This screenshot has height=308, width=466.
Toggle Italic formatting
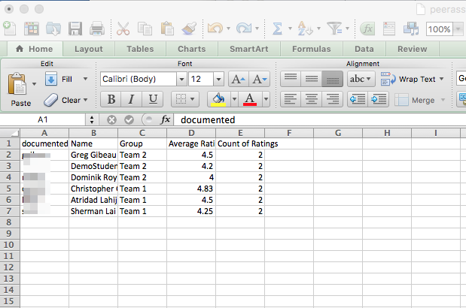click(x=132, y=99)
